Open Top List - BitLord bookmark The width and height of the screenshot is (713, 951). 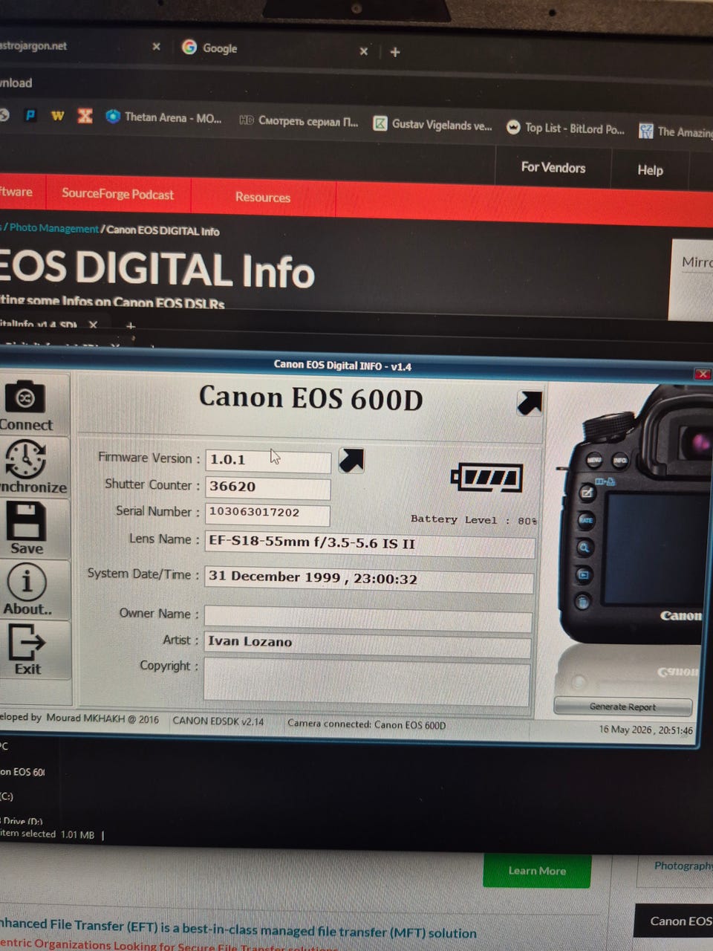(x=565, y=129)
